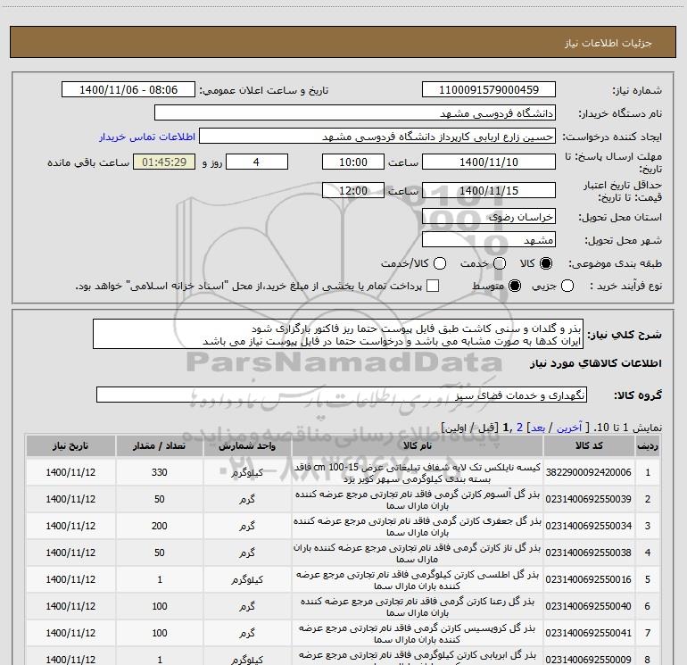Toggle the اسناد خزانه اسلامی payment checkbox
This screenshot has width=687, height=665.
click(x=433, y=286)
